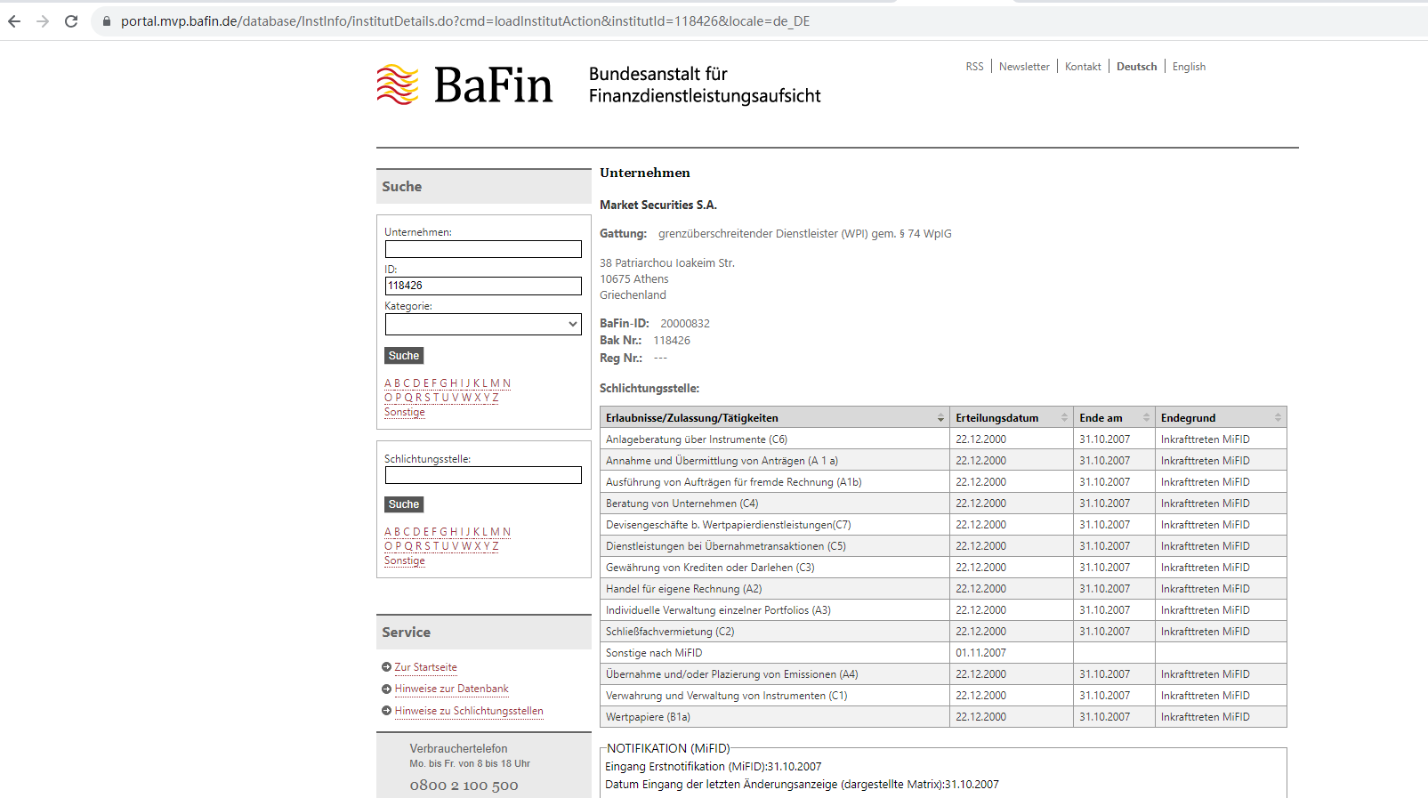Click Suche button under Schlichtungsstelle
This screenshot has height=798, width=1428.
tap(404, 504)
